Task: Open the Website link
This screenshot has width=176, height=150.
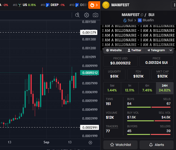Action: pos(114,50)
